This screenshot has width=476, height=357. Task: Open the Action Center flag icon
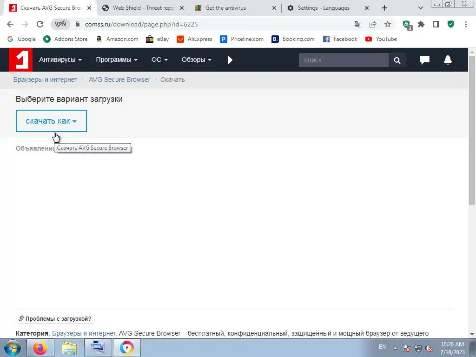click(x=406, y=349)
